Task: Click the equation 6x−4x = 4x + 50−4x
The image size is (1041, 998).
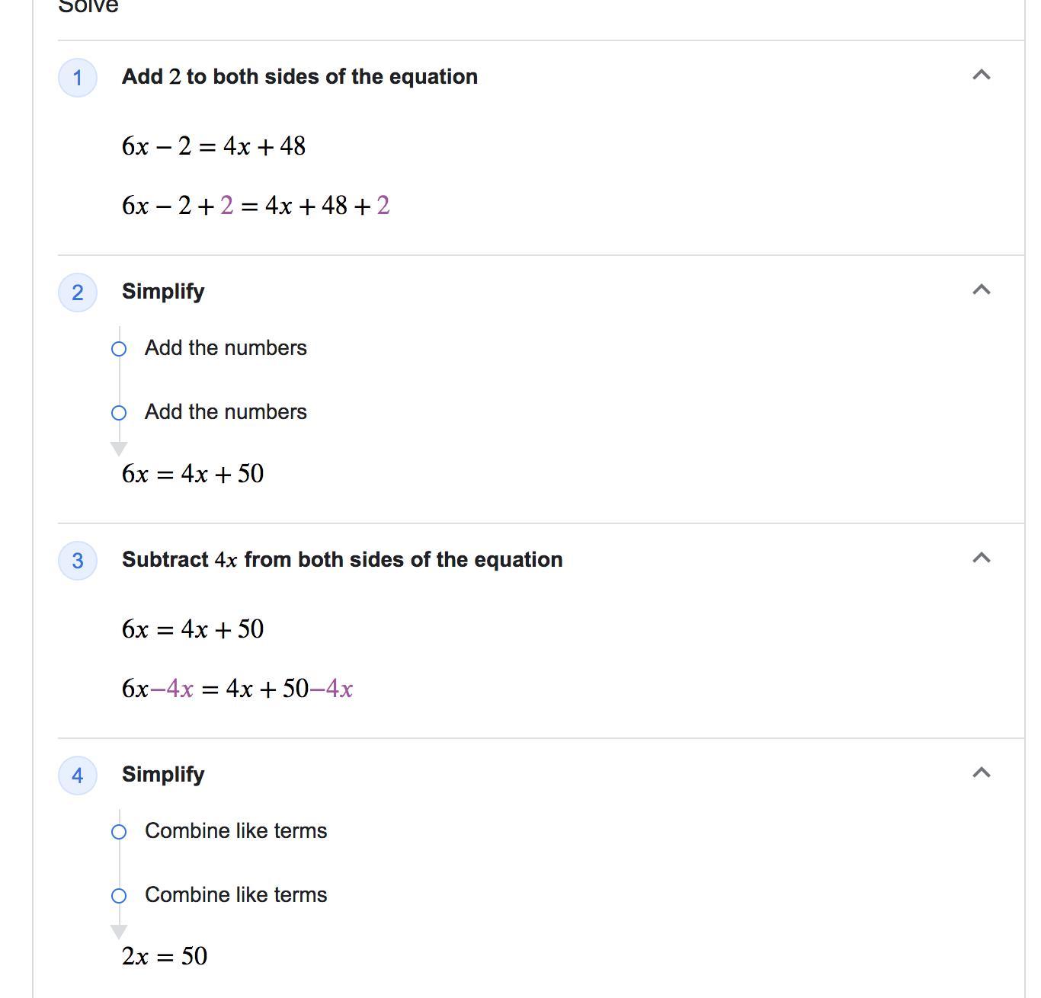Action: (x=237, y=689)
